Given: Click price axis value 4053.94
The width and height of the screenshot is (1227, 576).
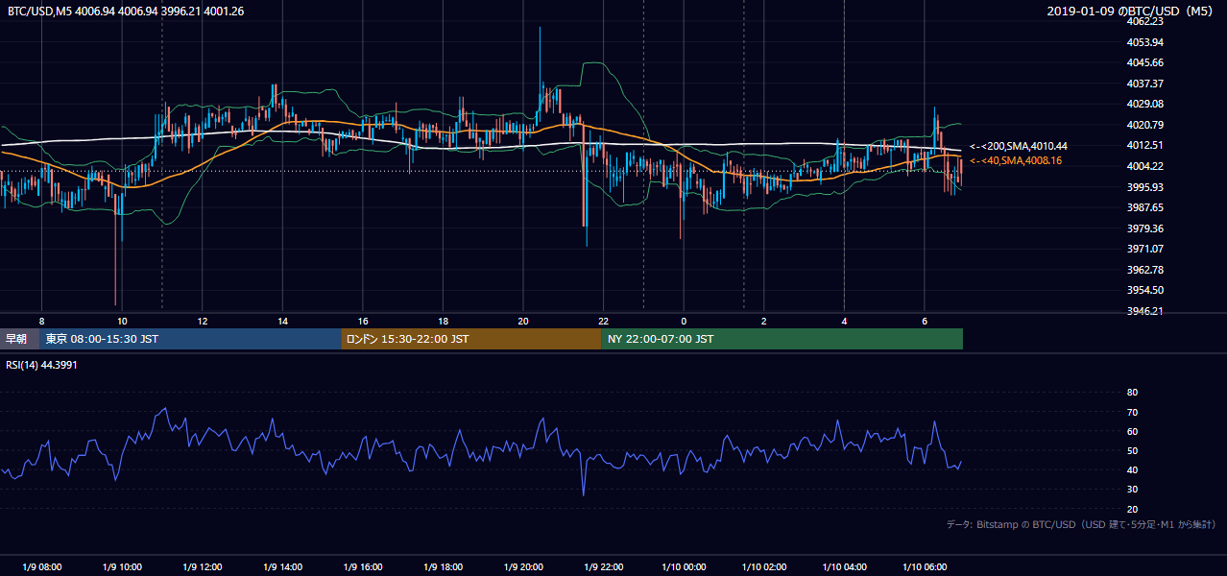Looking at the screenshot, I should 1145,42.
